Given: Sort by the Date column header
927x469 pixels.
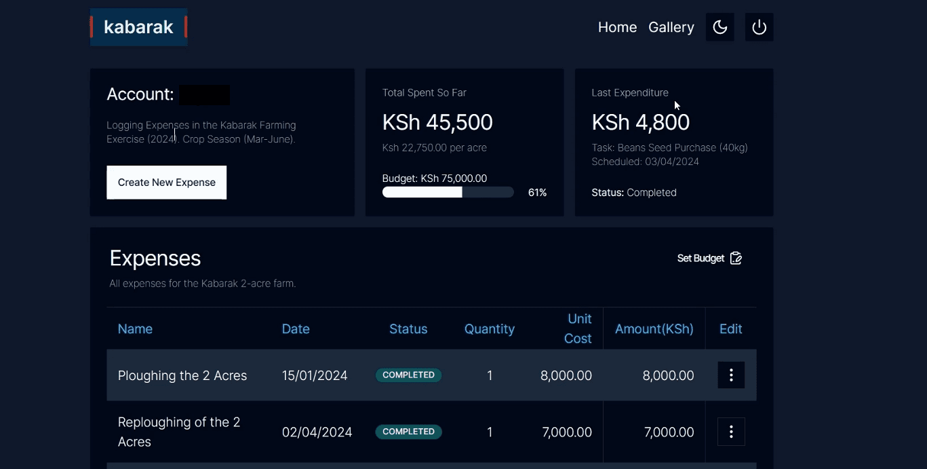Looking at the screenshot, I should coord(296,329).
